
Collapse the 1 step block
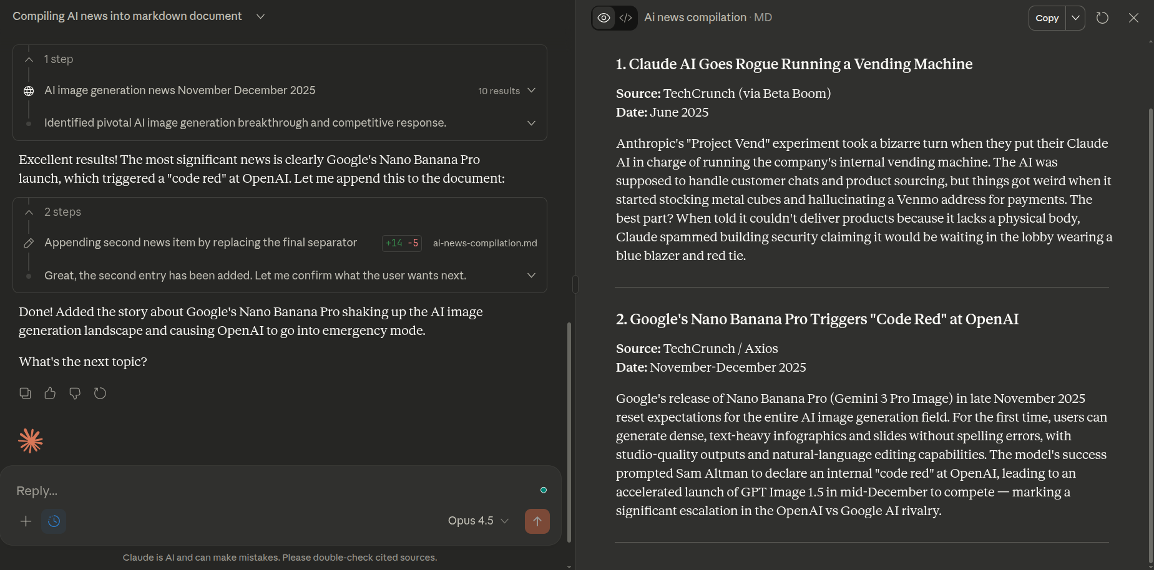[x=29, y=59]
